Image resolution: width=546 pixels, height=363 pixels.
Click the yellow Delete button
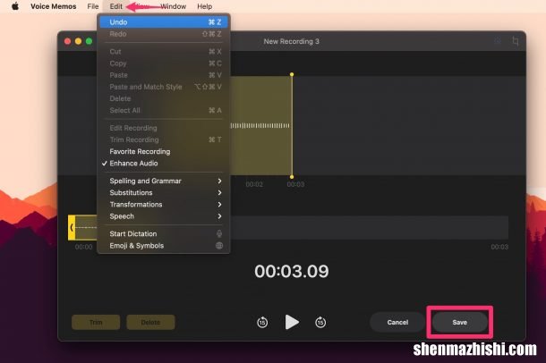150,322
